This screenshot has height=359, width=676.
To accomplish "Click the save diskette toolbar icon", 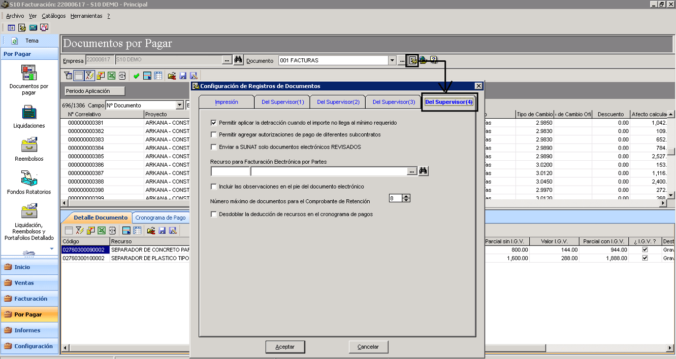I will click(x=183, y=76).
